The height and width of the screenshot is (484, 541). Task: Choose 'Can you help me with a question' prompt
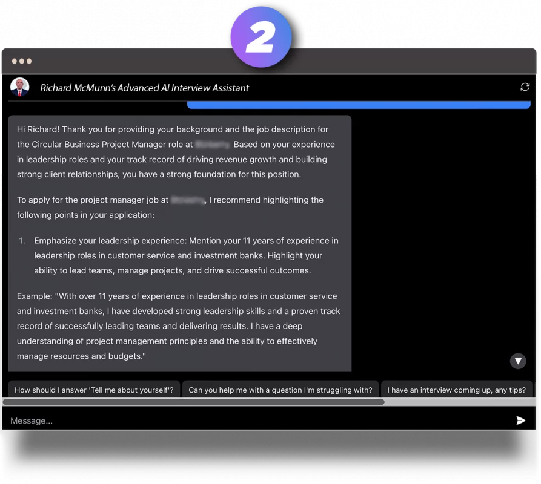(280, 390)
